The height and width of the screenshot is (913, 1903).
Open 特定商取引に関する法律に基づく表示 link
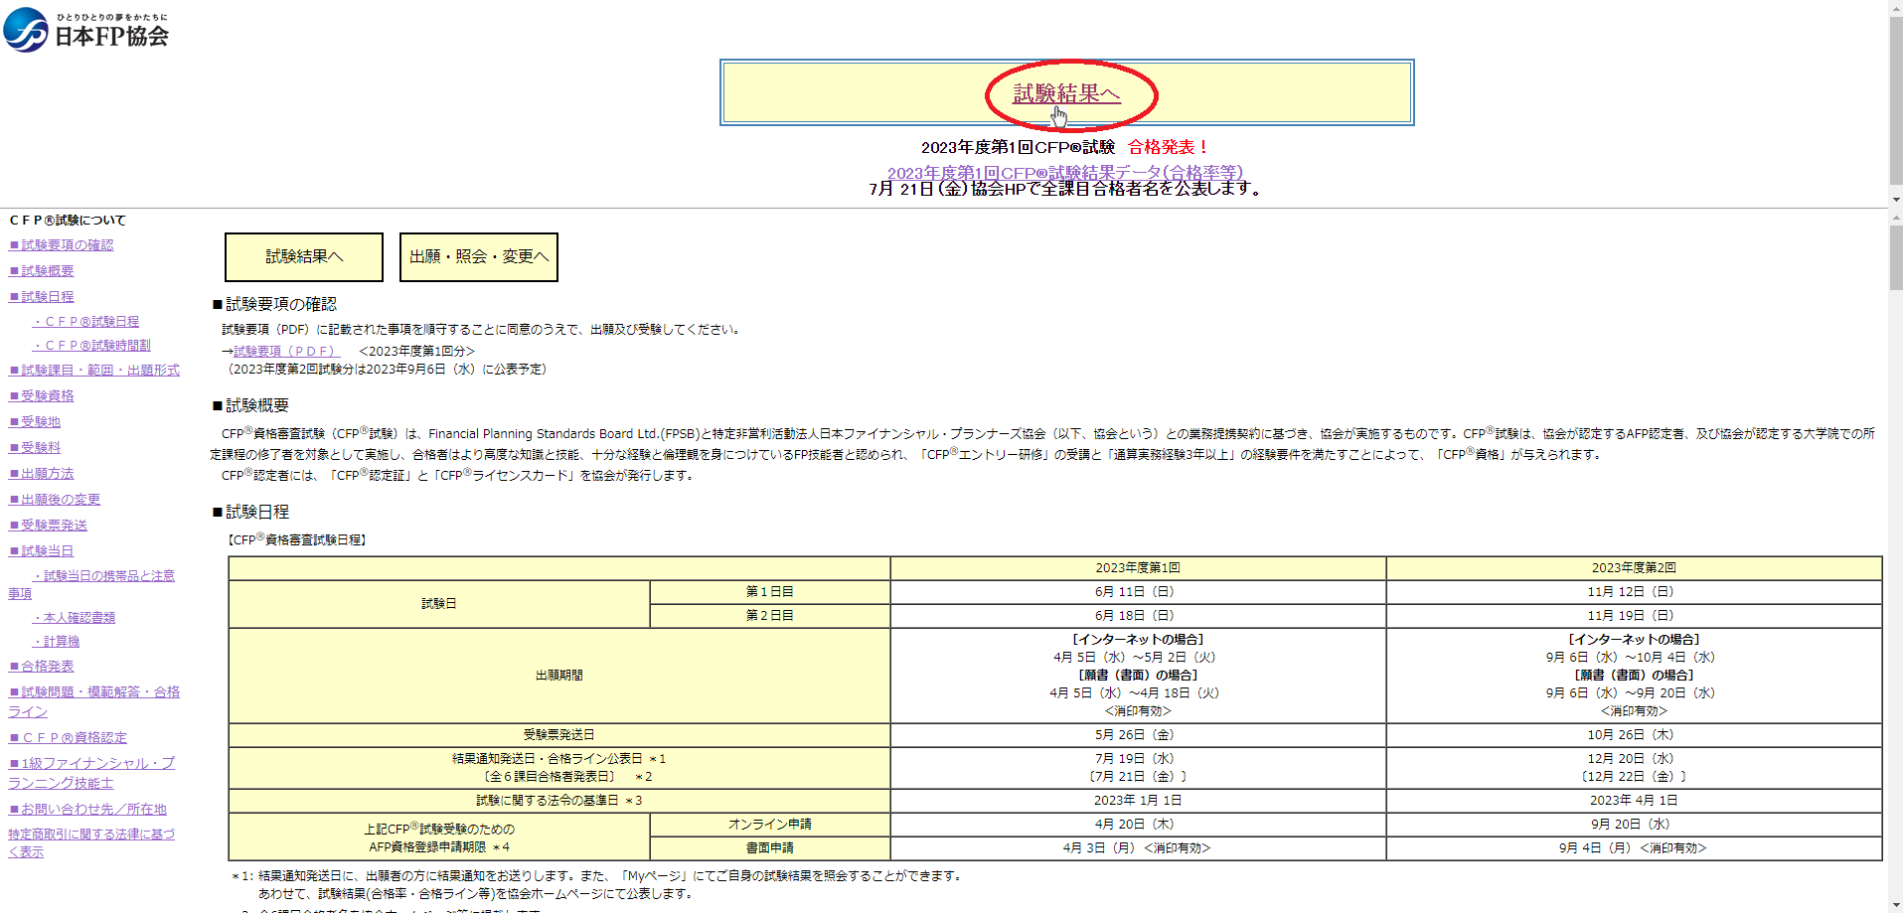(91, 843)
